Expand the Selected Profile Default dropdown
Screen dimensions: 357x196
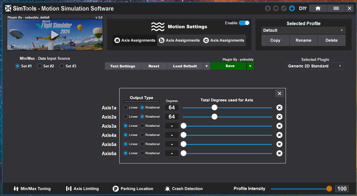(x=303, y=30)
